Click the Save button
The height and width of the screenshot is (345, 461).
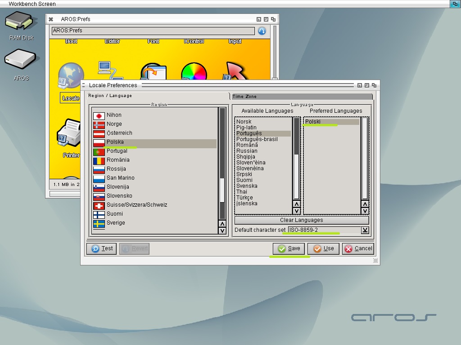(289, 248)
